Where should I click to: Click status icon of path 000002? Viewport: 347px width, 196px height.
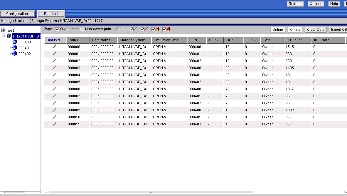(x=54, y=61)
